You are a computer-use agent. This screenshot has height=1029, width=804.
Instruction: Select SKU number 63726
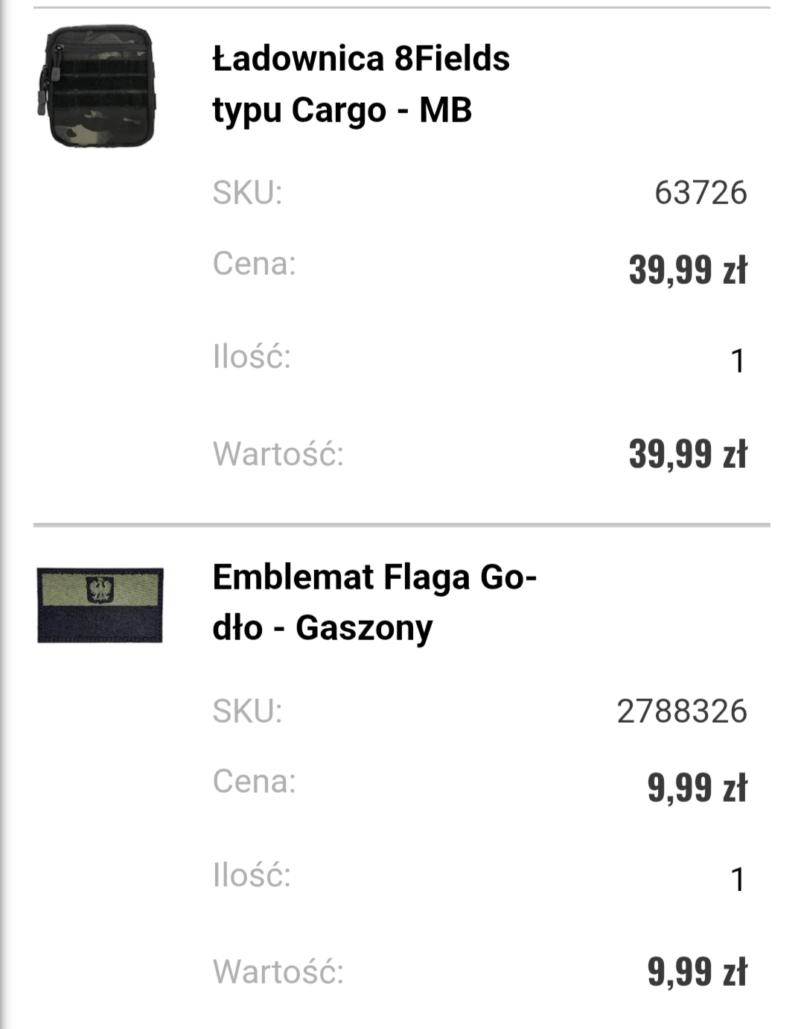(700, 192)
